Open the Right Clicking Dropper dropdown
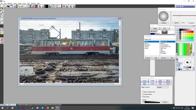The height and width of the screenshot is (110, 196). tap(163, 87)
